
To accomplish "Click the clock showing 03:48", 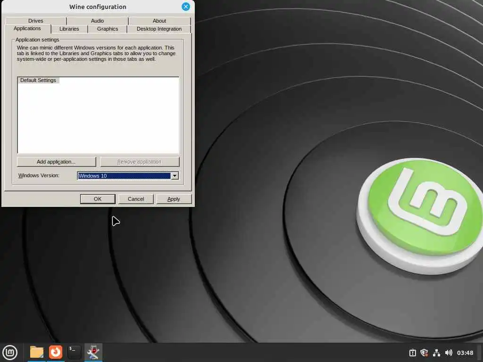I will 465,353.
